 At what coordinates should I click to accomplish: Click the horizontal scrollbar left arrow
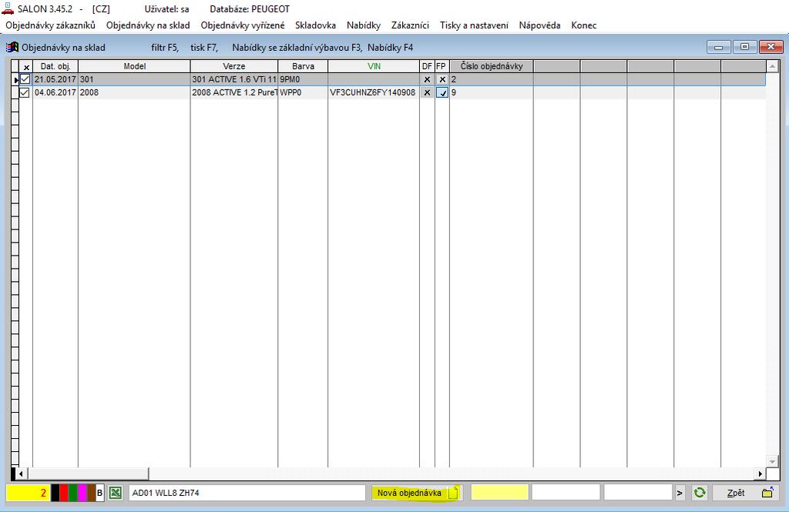coord(21,474)
